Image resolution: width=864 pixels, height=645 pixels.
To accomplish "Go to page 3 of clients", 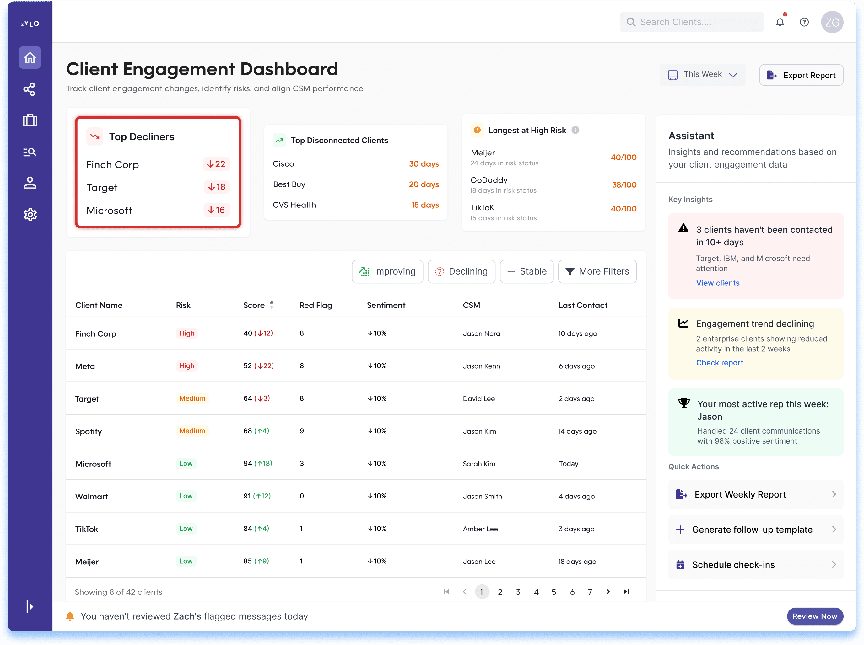I will [518, 592].
